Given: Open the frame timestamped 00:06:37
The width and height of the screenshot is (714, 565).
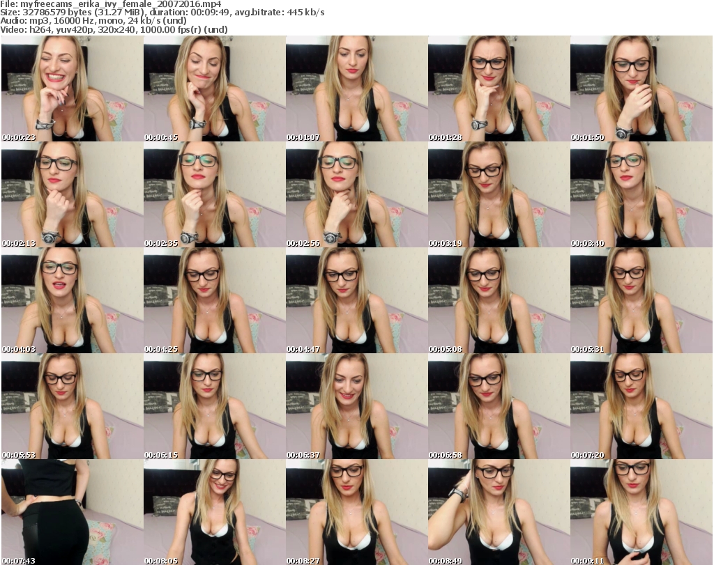Looking at the screenshot, I should tap(356, 406).
